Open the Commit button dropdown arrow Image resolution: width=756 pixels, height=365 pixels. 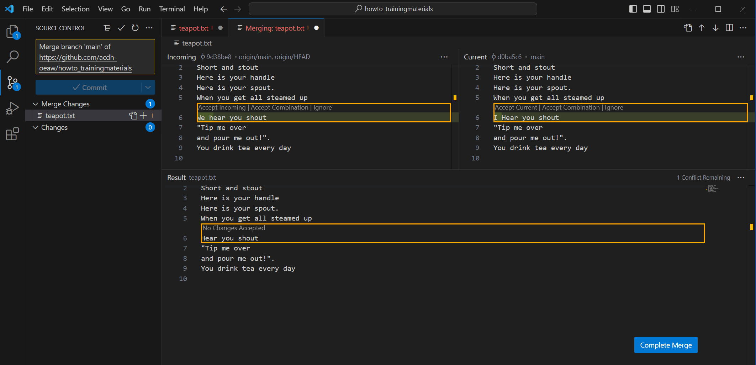[x=148, y=87]
